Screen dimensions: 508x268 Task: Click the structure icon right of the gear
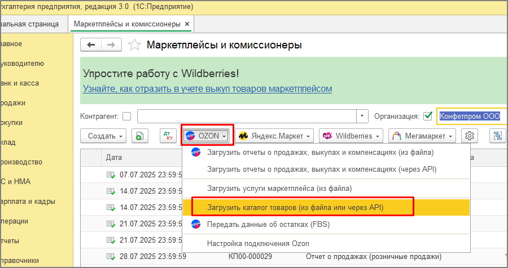[497, 136]
